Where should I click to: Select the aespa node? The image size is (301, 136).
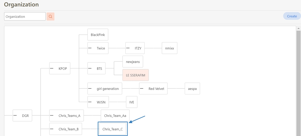(192, 88)
